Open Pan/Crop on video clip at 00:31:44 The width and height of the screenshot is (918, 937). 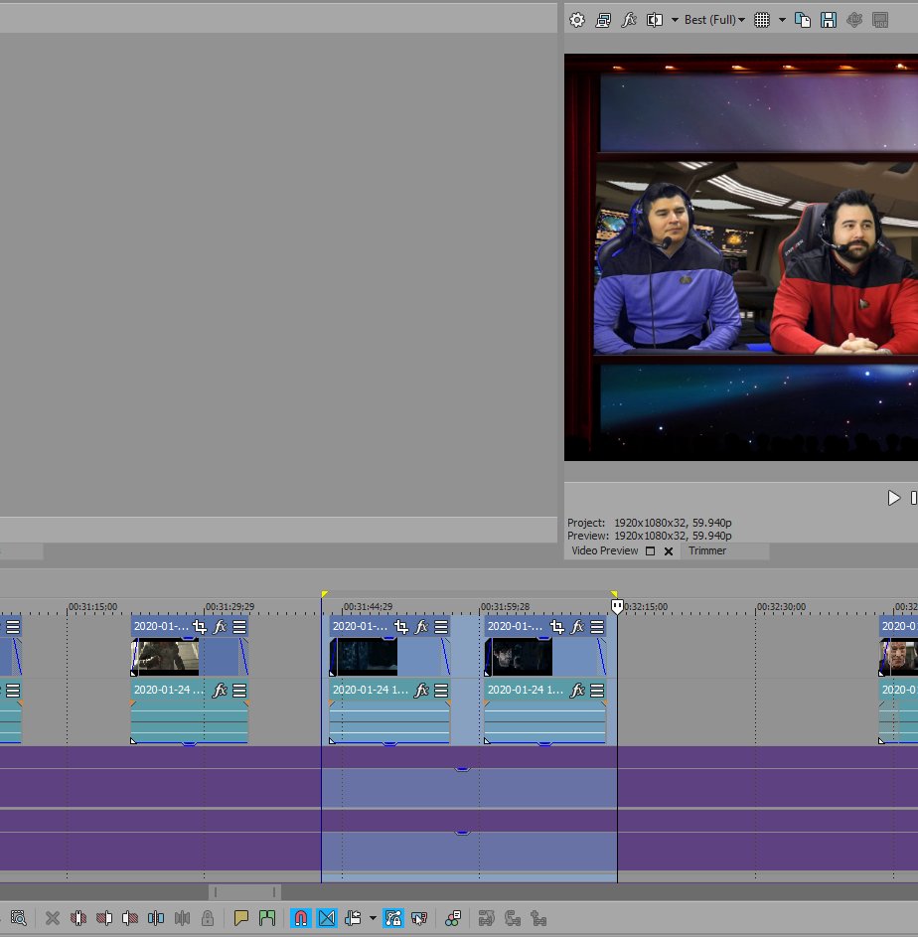pos(401,626)
